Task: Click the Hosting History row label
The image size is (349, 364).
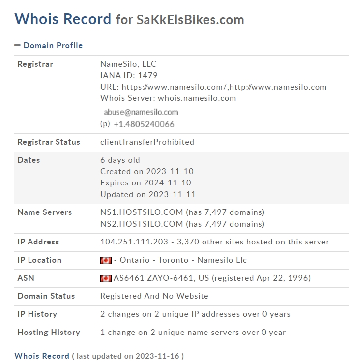Action: click(x=49, y=333)
